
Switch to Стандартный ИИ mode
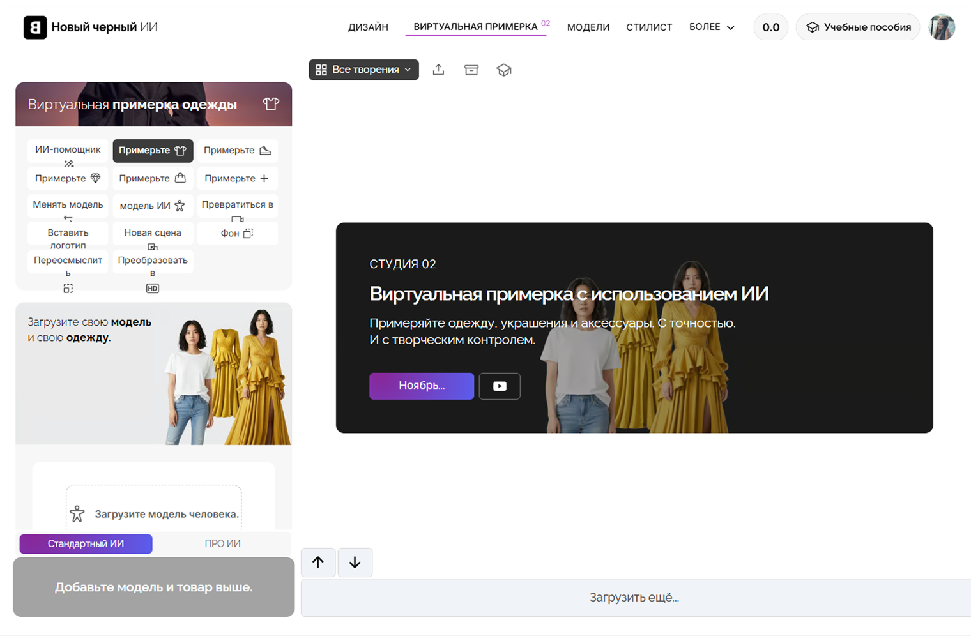tap(85, 543)
